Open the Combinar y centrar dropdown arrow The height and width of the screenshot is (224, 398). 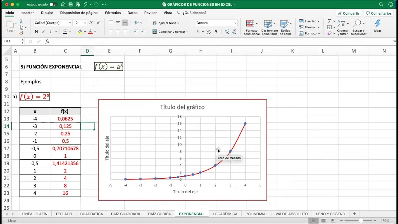click(187, 32)
